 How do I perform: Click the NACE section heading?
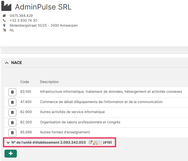17,63
